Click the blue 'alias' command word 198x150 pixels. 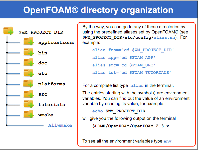[x=137, y=86]
